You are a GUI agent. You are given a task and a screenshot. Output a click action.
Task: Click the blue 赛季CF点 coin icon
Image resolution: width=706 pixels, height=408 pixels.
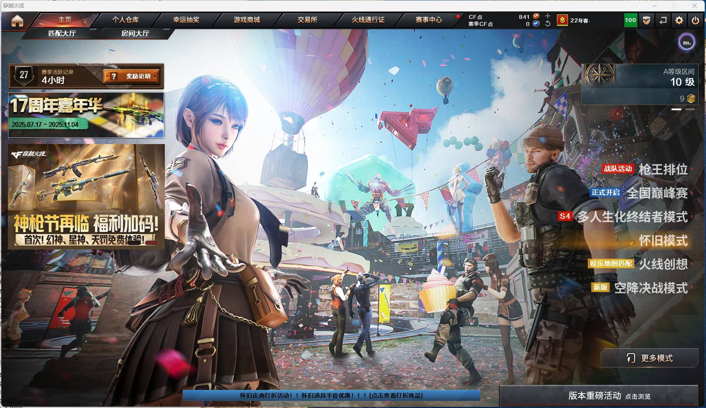536,24
